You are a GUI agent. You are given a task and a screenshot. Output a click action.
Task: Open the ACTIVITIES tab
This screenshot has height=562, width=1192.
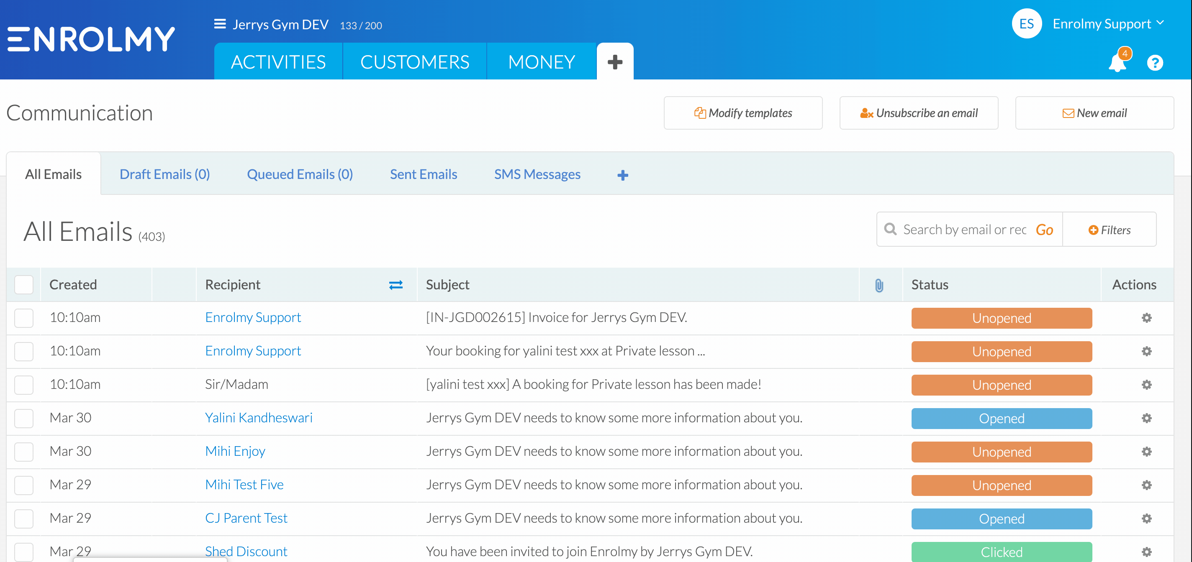pos(278,61)
